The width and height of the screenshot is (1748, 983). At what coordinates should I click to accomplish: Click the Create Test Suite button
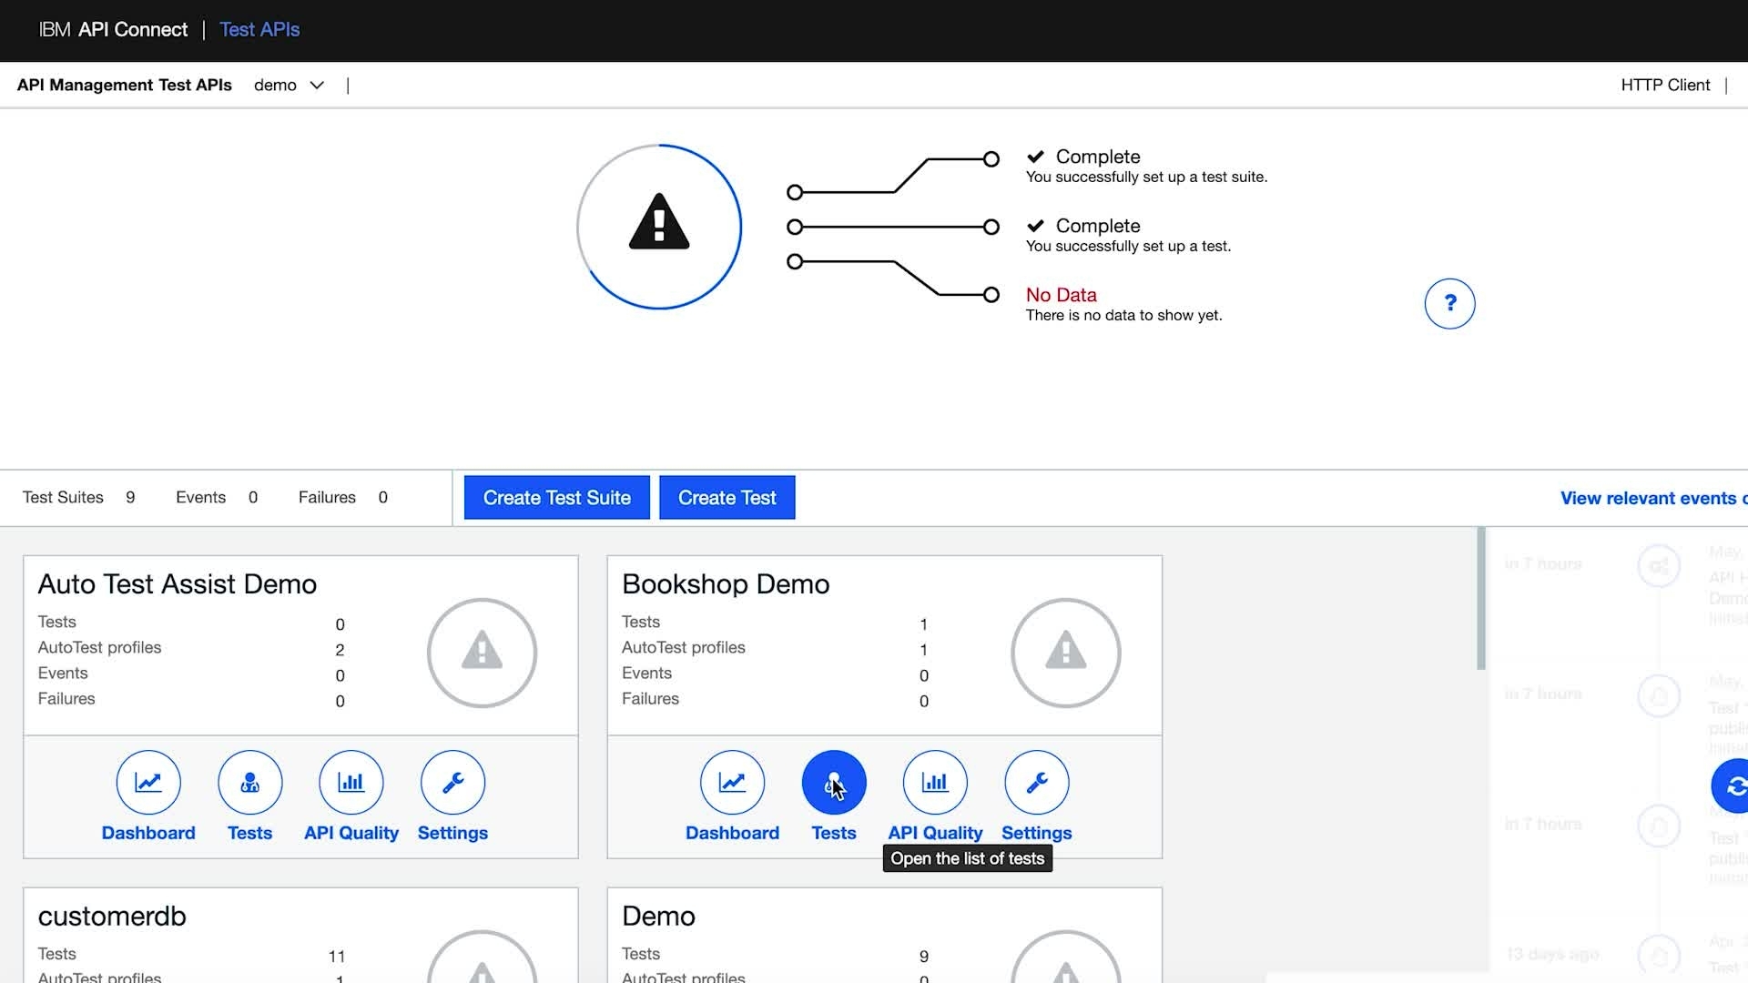coord(556,498)
